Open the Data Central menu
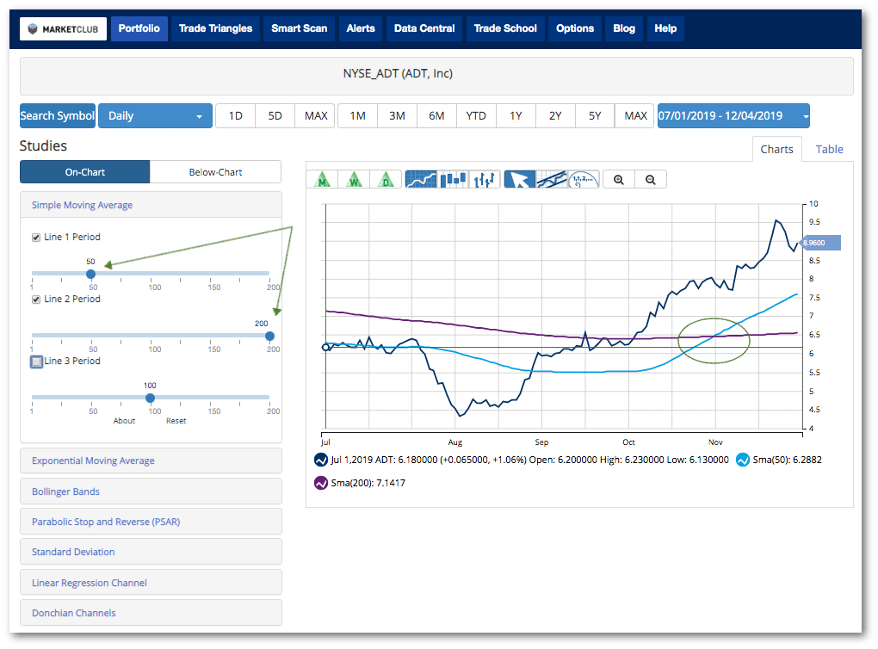This screenshot has height=649, width=878. coord(424,28)
